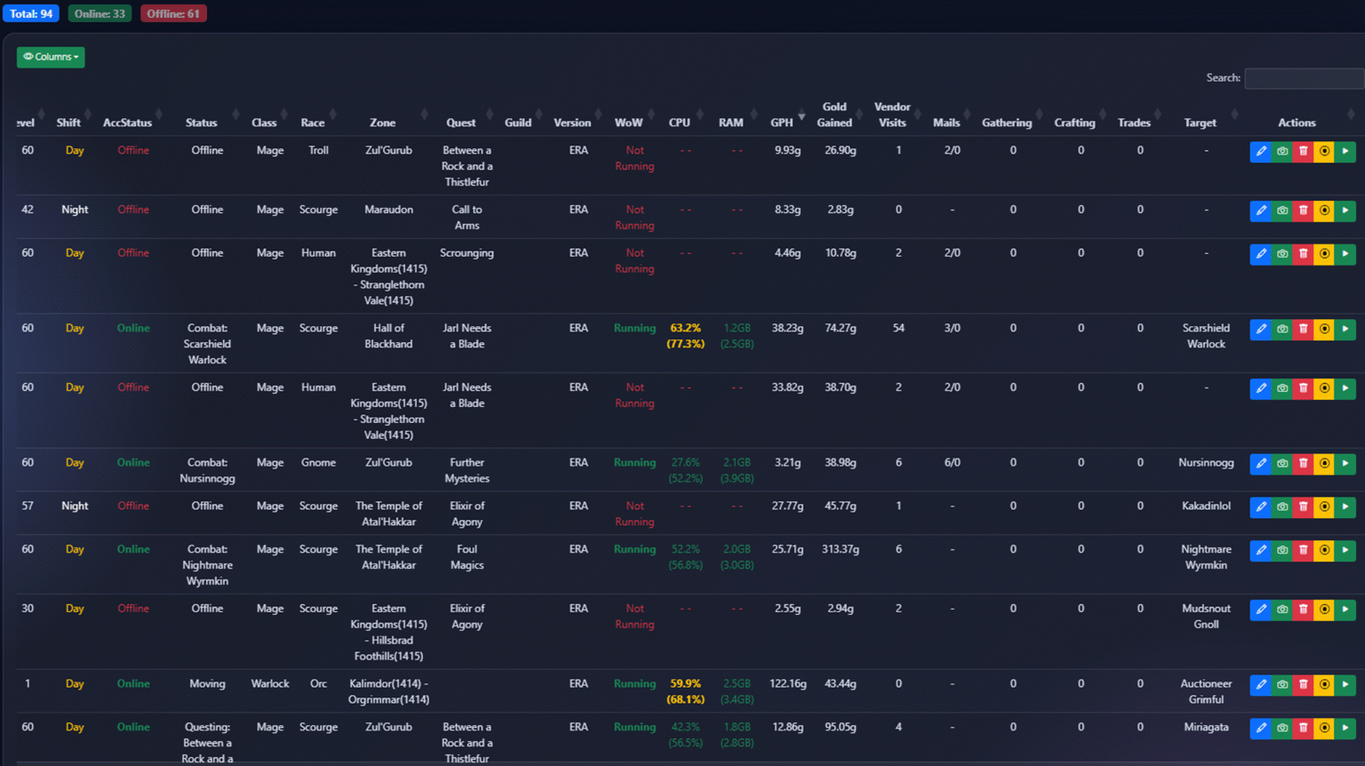Screen dimensions: 1365x766
Task: Sort by the AccStatus column header
Action: 127,123
